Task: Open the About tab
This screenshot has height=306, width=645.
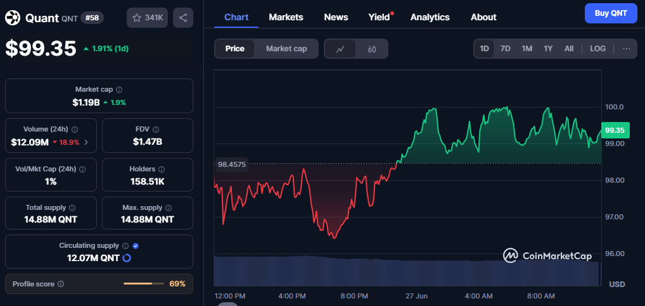Action: pos(483,17)
